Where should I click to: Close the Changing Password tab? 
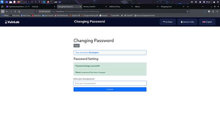pos(80,7)
